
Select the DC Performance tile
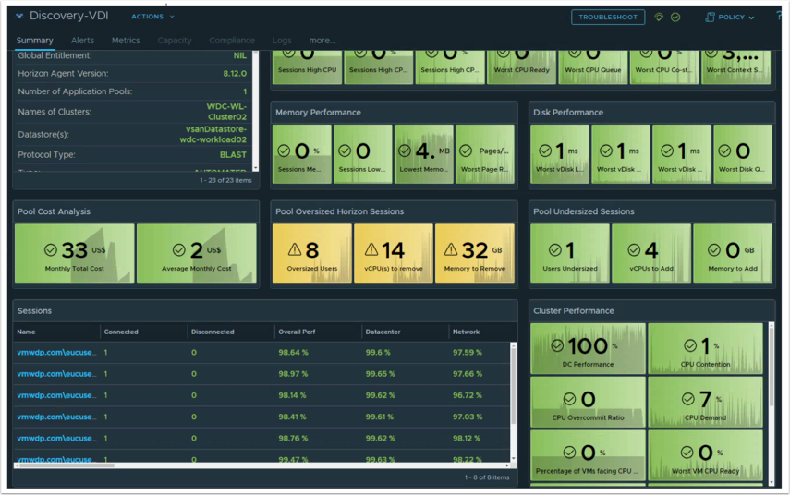point(588,348)
